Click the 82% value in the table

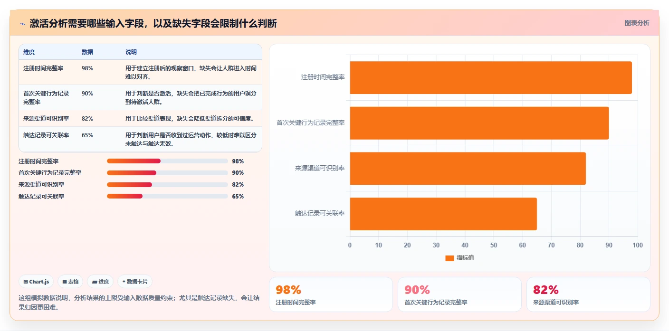(87, 119)
